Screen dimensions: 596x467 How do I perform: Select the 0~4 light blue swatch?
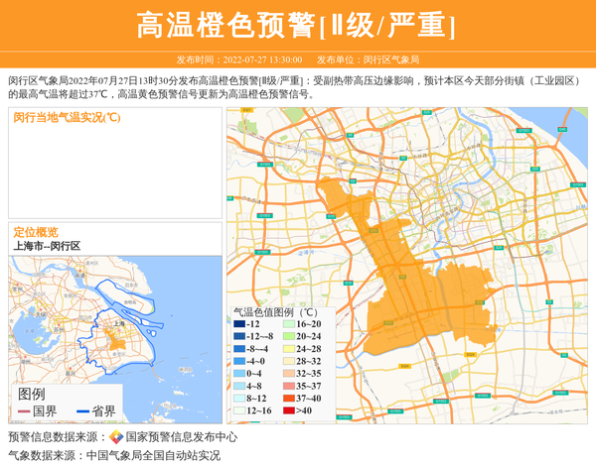(x=238, y=374)
